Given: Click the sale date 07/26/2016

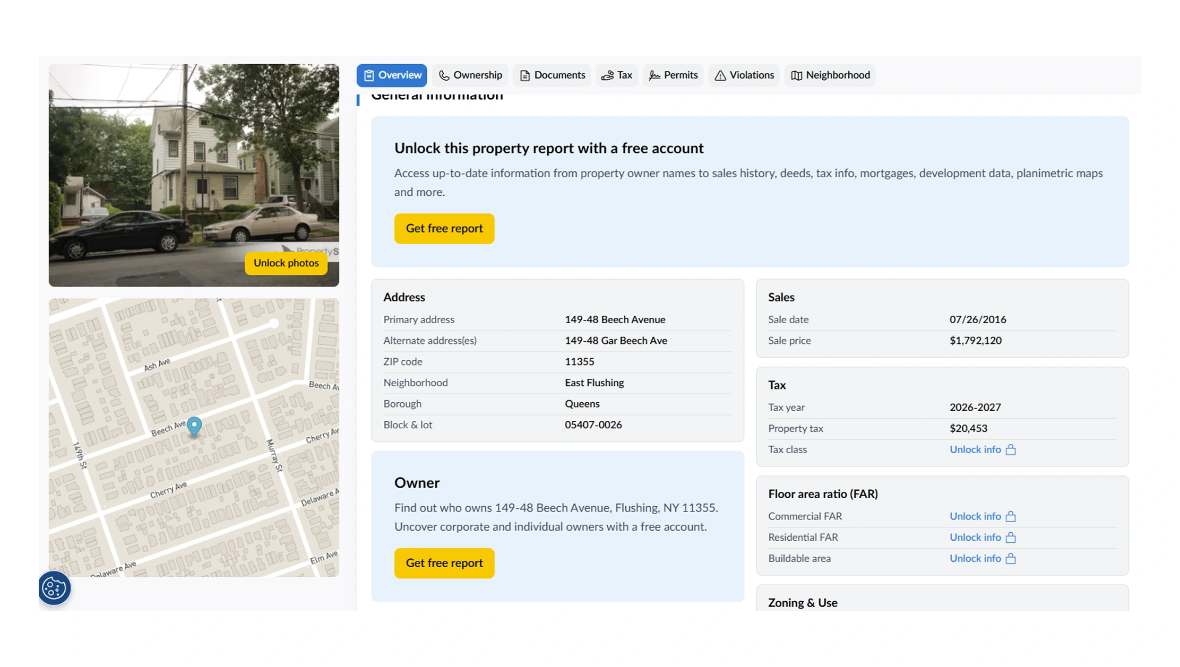Looking at the screenshot, I should 978,319.
